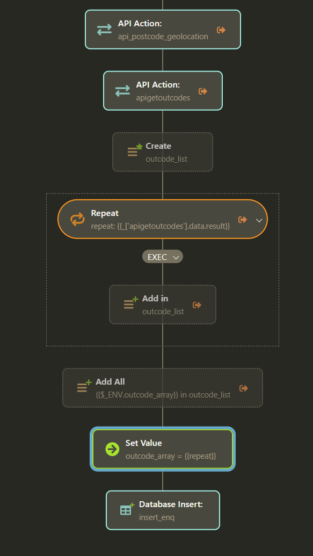Click output icon on Add All step
This screenshot has height=556, width=313.
(x=244, y=388)
